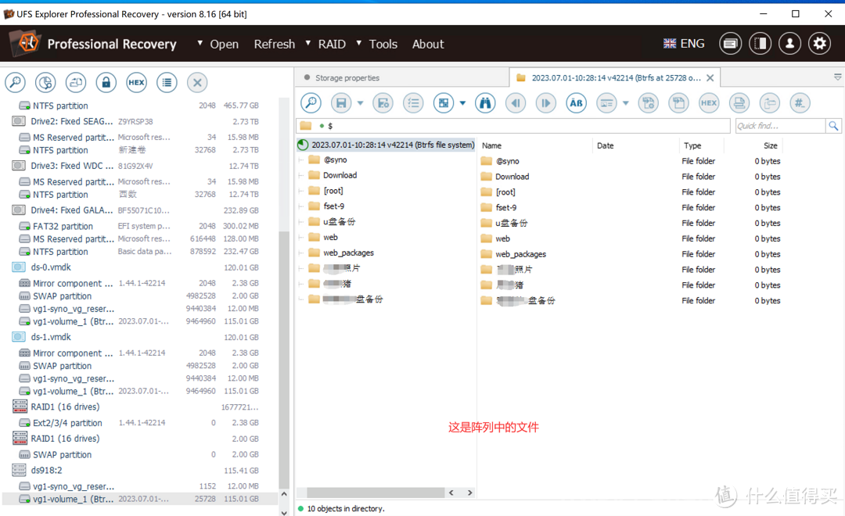Click the list view icon in explorer toolbar

click(413, 103)
